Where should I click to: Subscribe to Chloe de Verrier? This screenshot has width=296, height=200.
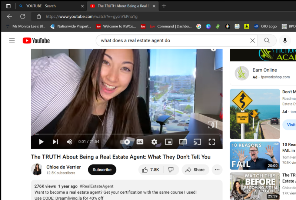tap(102, 170)
